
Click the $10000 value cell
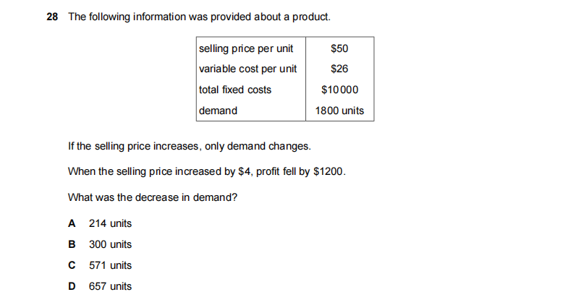click(x=339, y=90)
